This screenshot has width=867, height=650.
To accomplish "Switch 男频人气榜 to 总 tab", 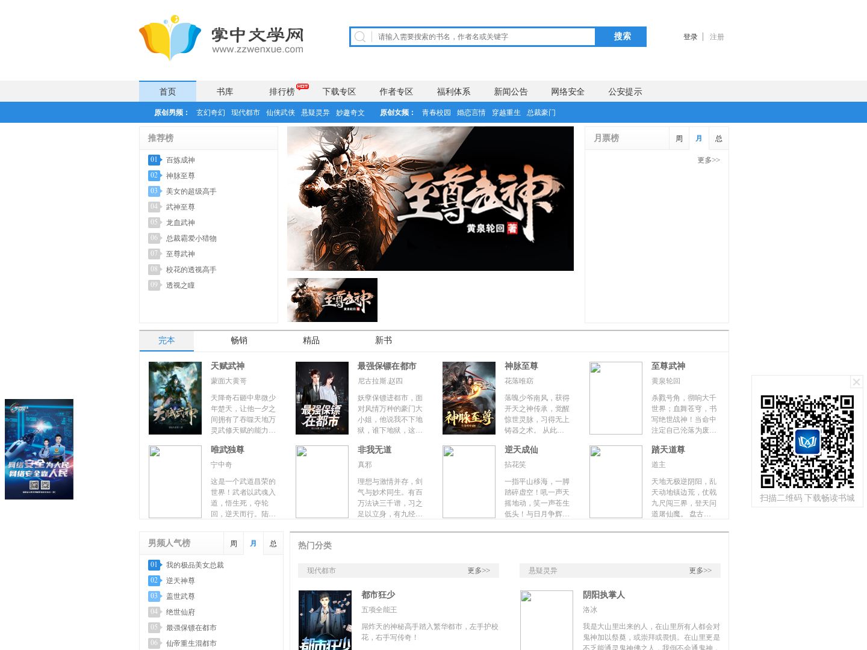I will coord(273,543).
